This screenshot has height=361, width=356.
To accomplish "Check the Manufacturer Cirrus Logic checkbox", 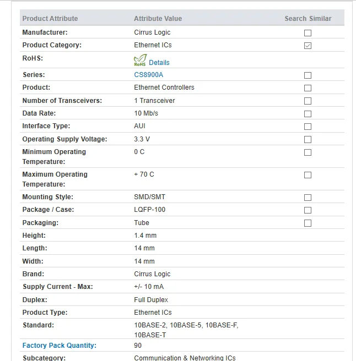I will (308, 33).
